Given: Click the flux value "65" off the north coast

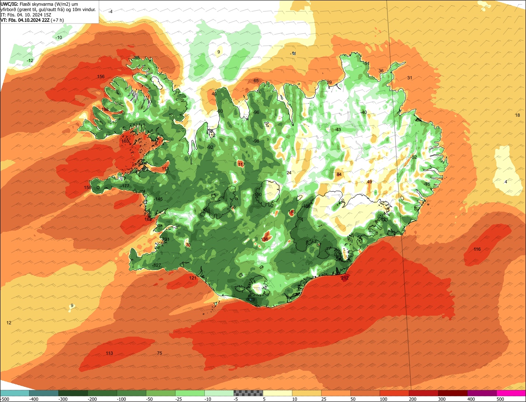Looking at the screenshot, I should click(256, 81).
